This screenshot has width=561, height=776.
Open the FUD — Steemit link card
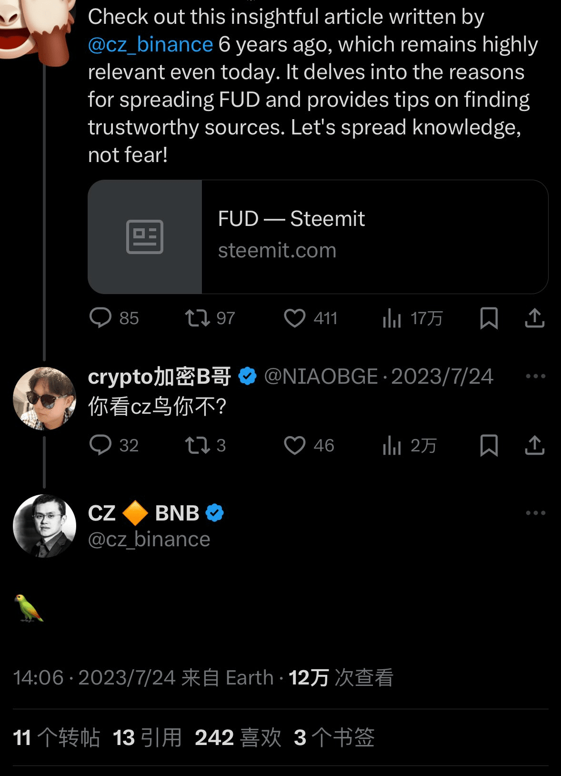[x=318, y=236]
